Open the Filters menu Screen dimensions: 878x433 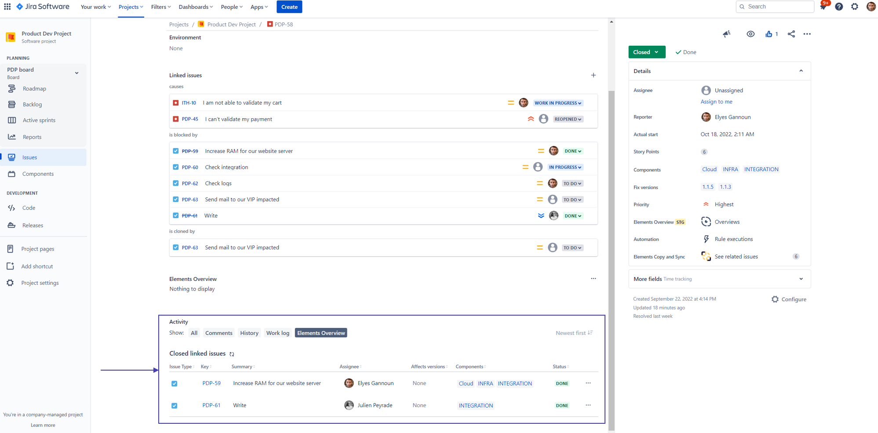pyautogui.click(x=160, y=7)
